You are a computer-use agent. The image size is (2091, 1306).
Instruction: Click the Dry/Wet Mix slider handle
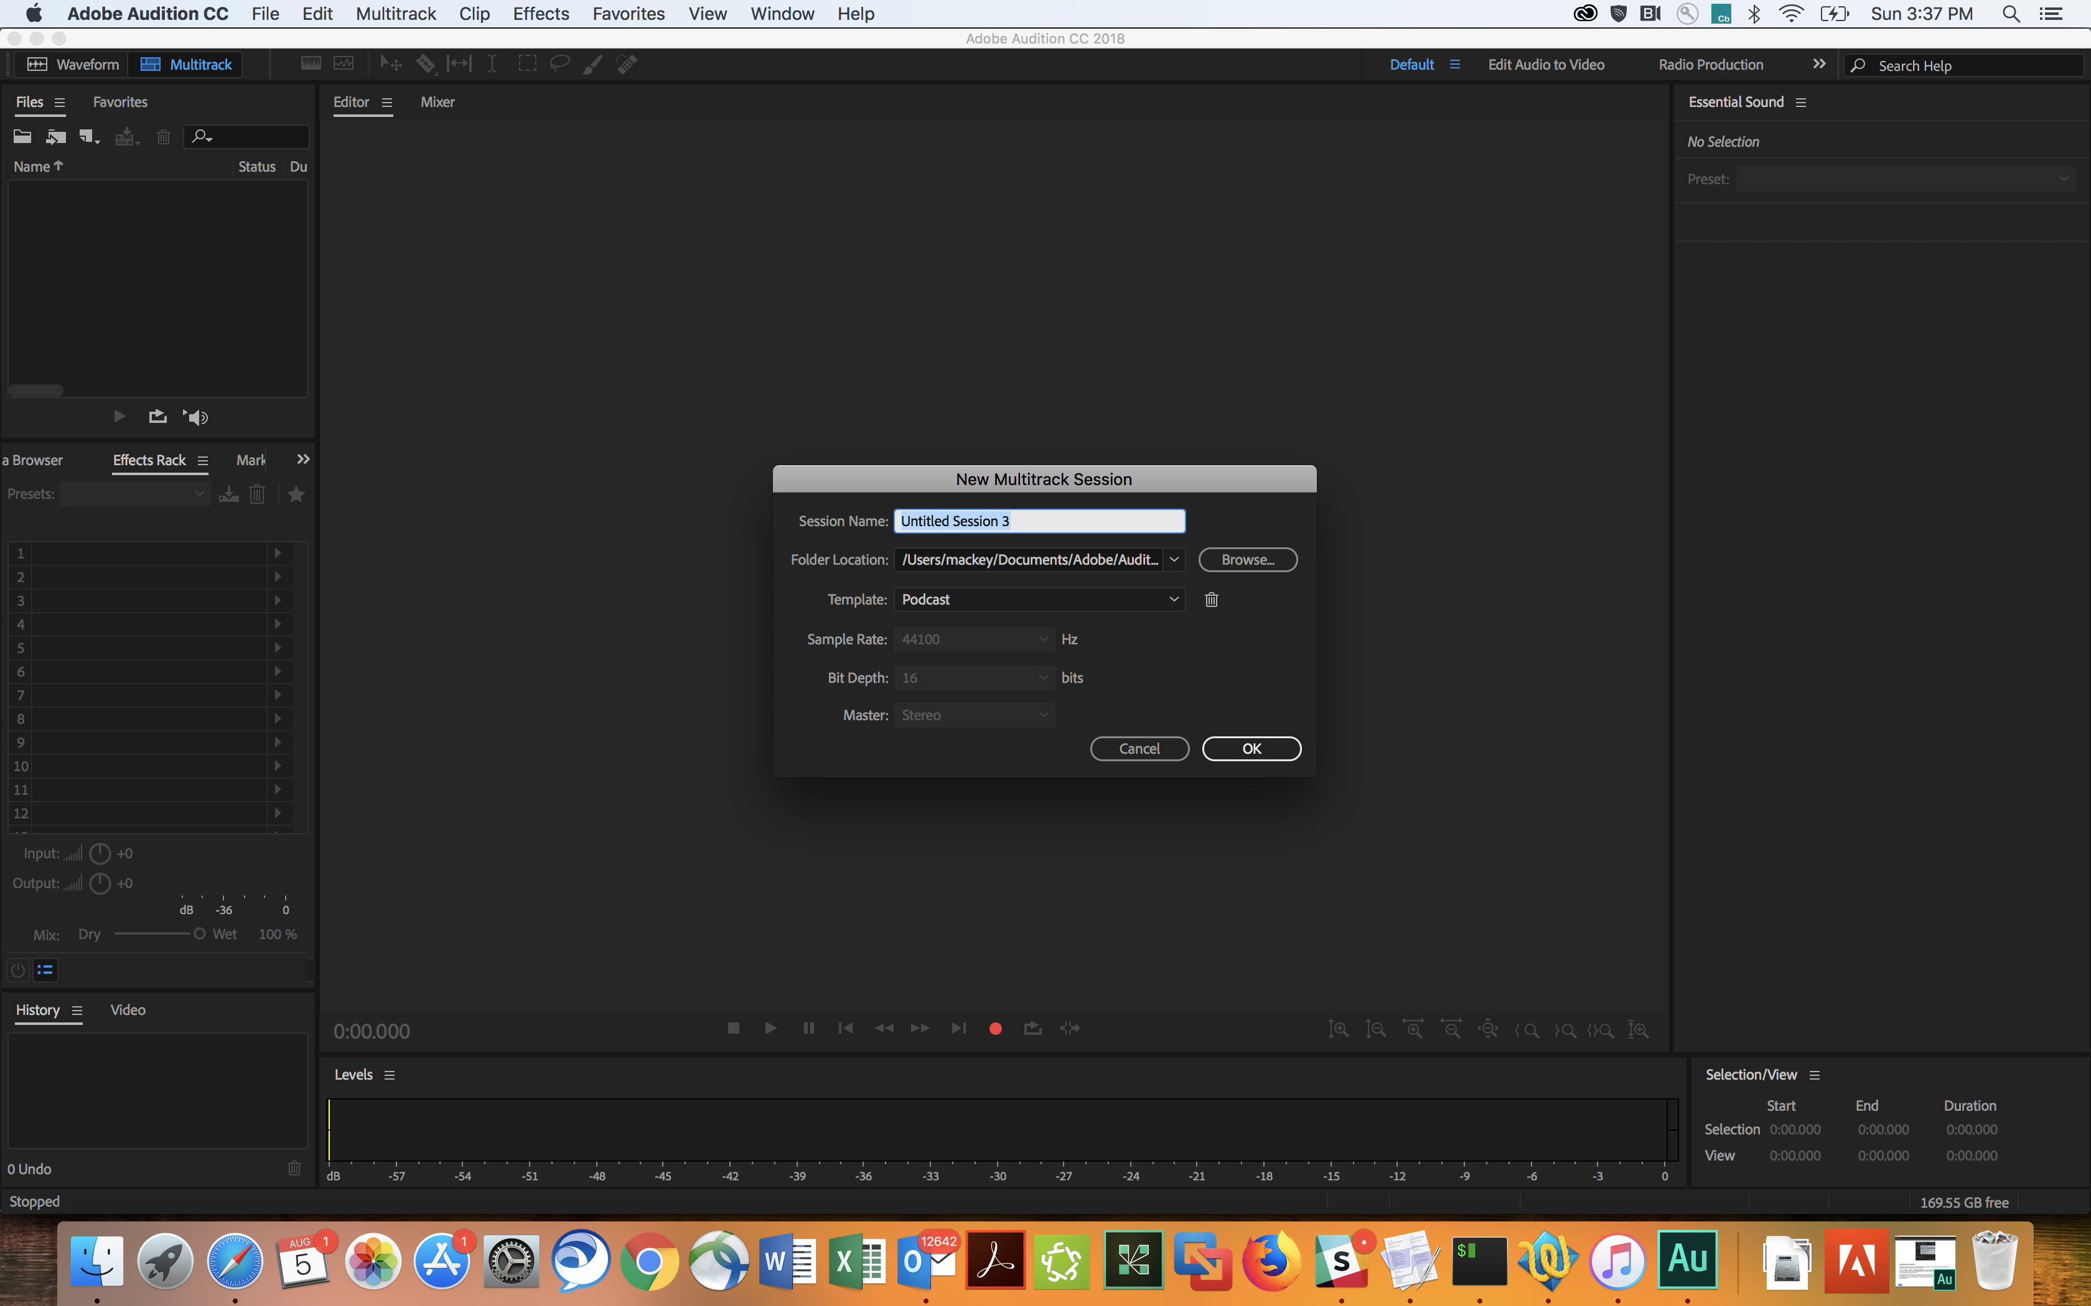coord(199,933)
